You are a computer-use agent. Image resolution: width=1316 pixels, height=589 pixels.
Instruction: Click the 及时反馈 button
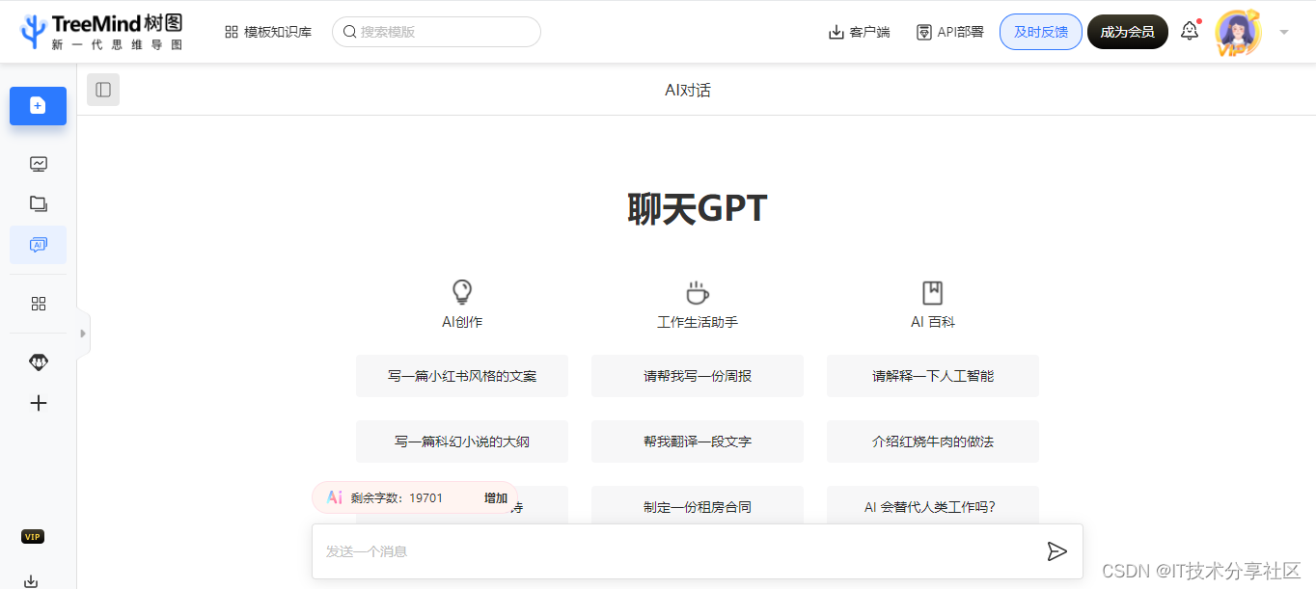pos(1041,32)
